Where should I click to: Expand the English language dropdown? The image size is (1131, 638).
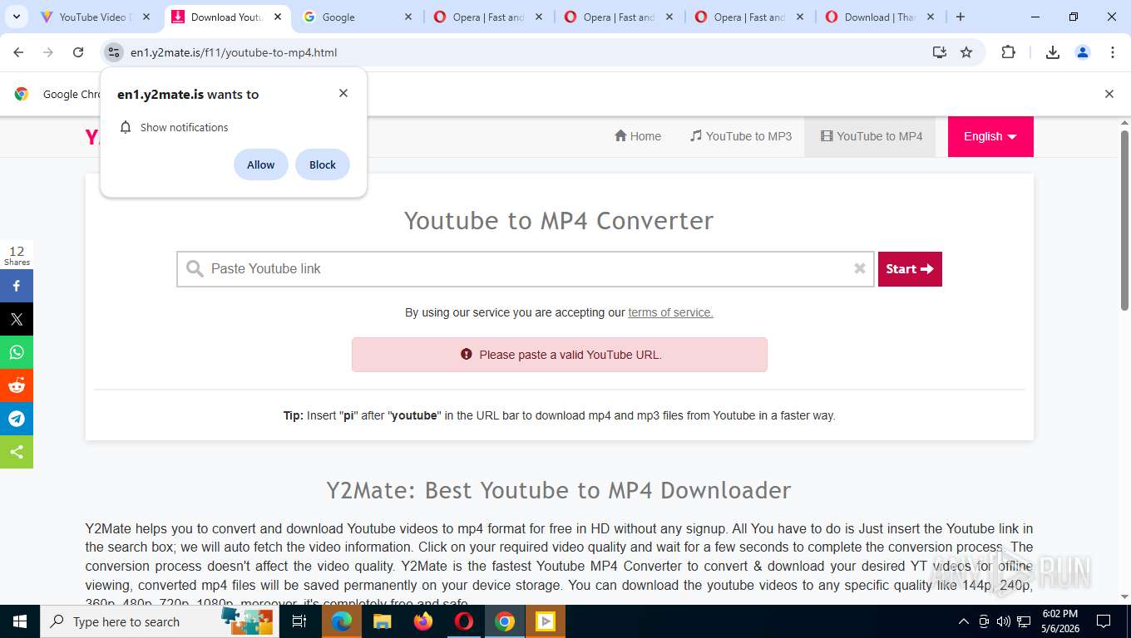990,136
